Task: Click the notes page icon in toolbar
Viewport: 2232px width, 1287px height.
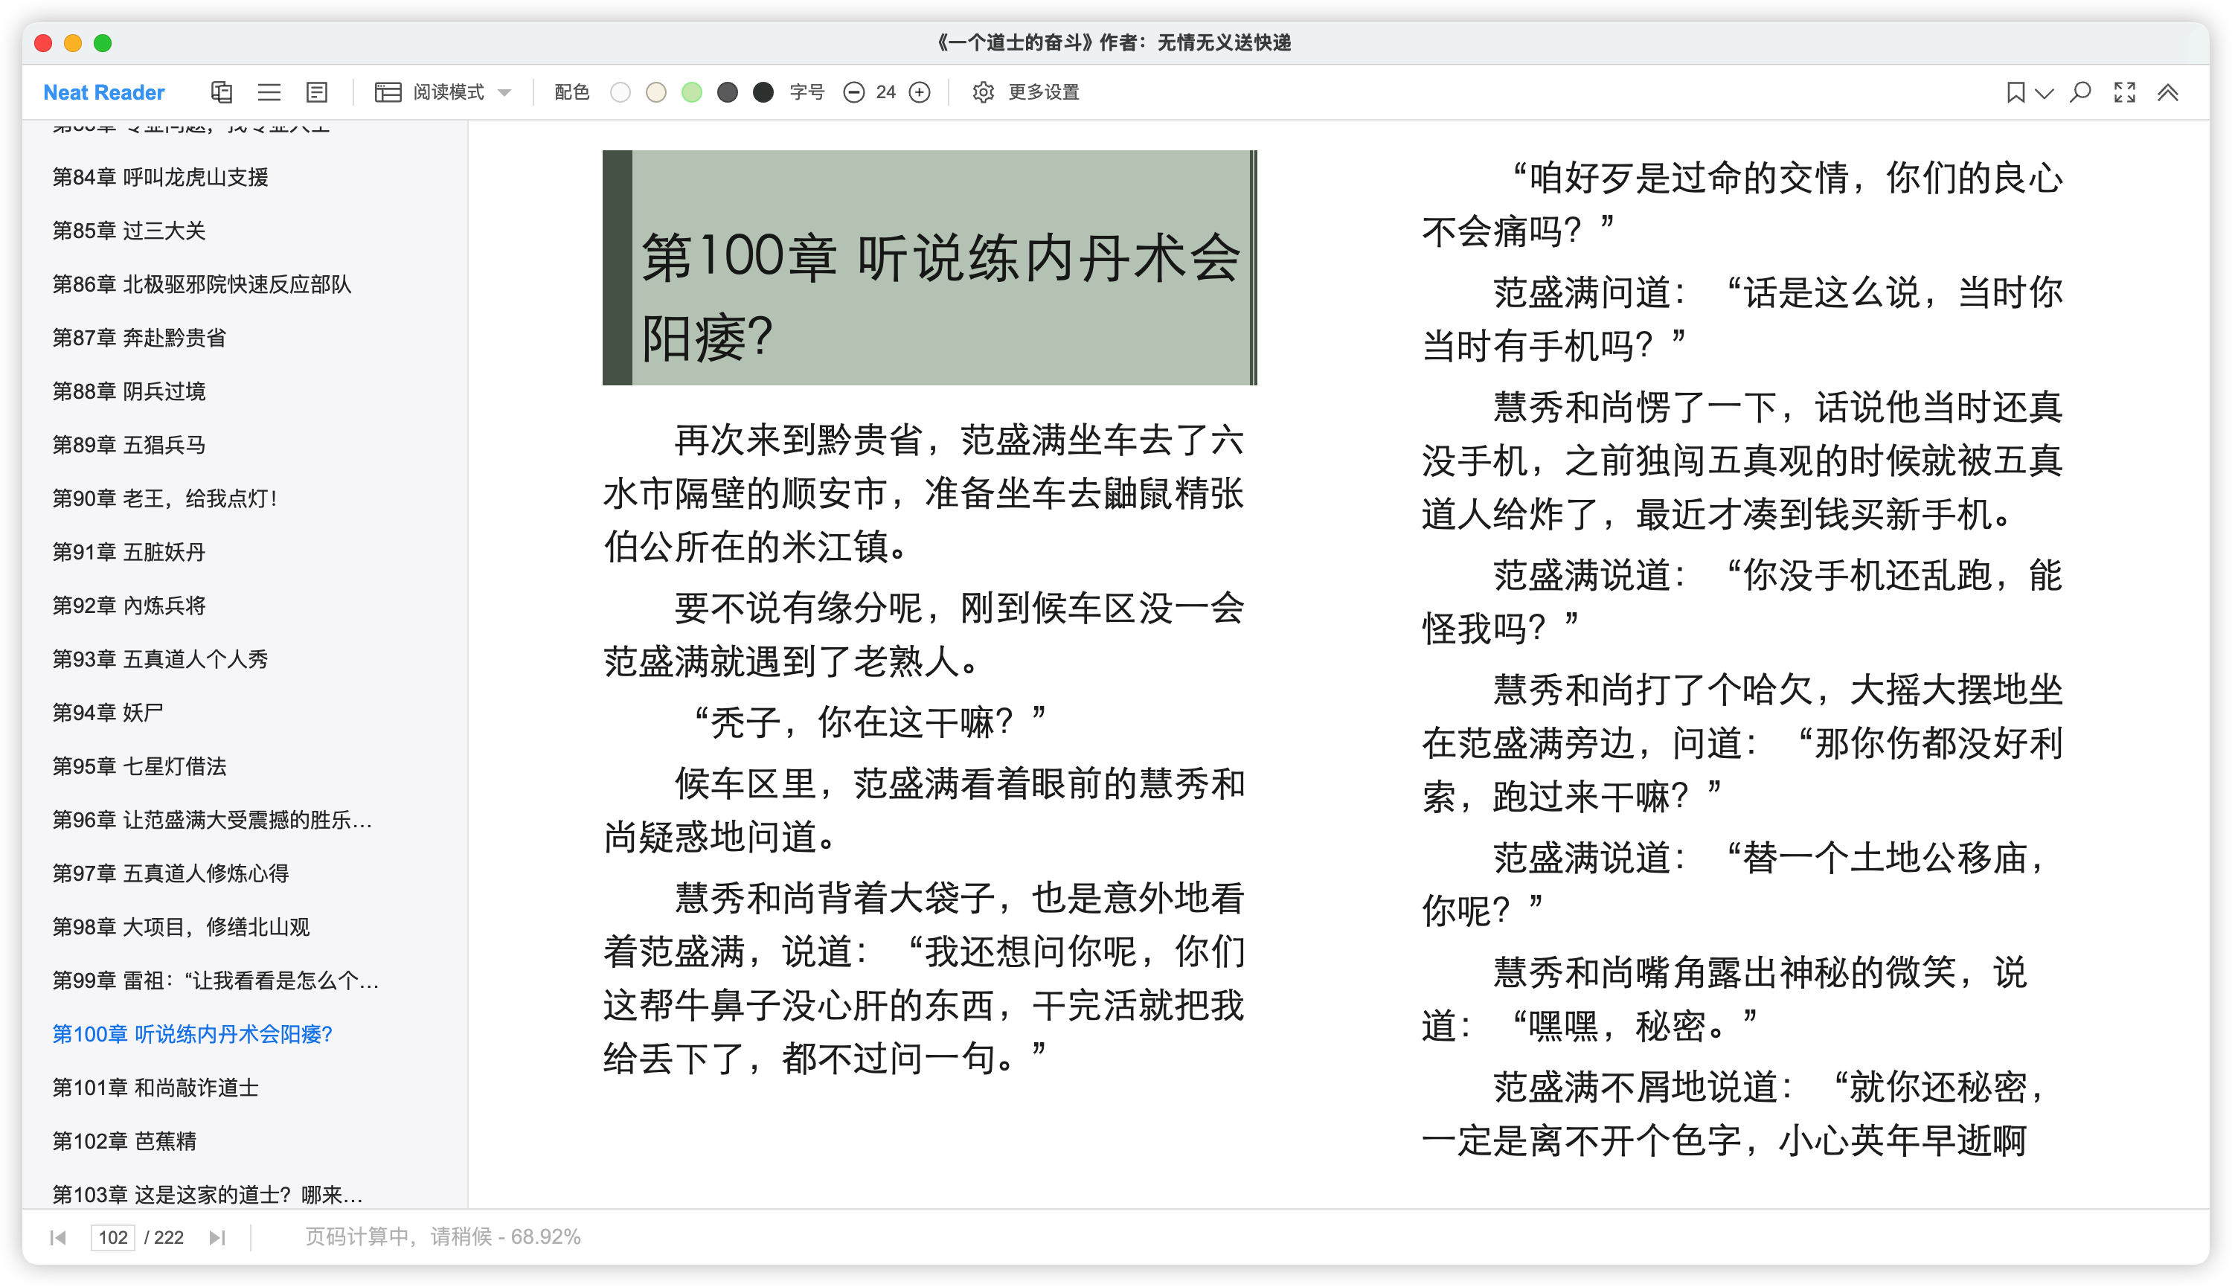Action: coord(316,92)
